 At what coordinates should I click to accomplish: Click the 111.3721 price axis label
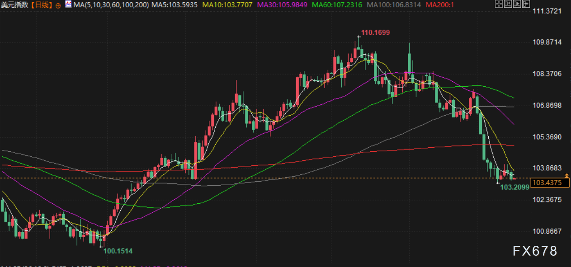pyautogui.click(x=547, y=11)
